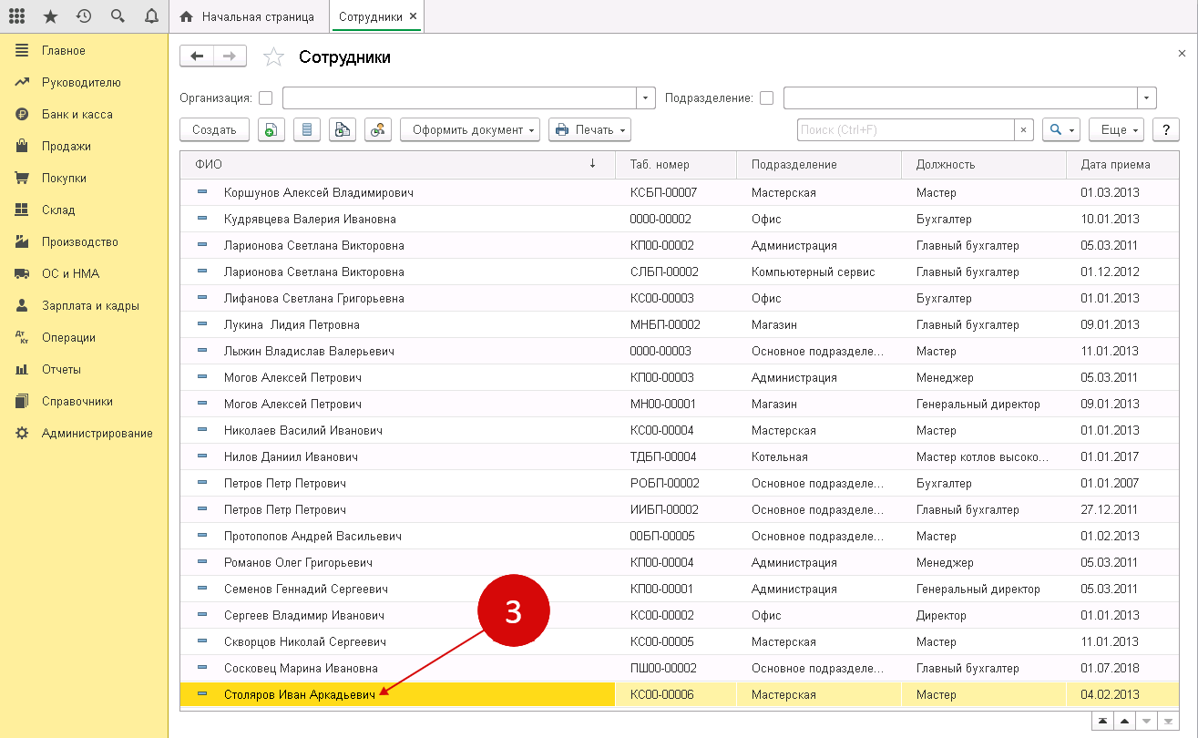Move up one row with the up arrow
Viewport: 1198px width, 738px height.
1123,721
